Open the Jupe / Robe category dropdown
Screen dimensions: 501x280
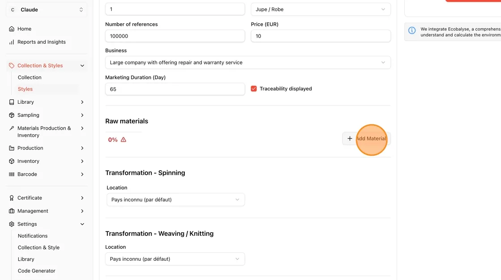click(x=320, y=9)
